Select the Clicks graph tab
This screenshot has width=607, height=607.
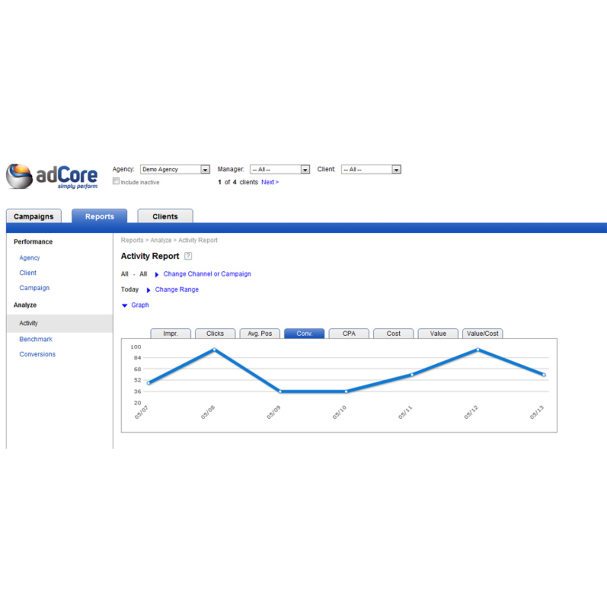(215, 333)
